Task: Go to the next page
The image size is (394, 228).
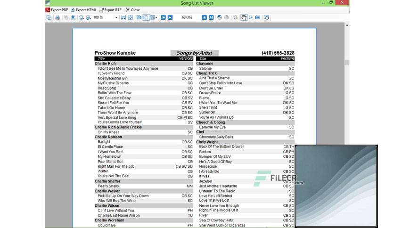Action: coord(204,17)
